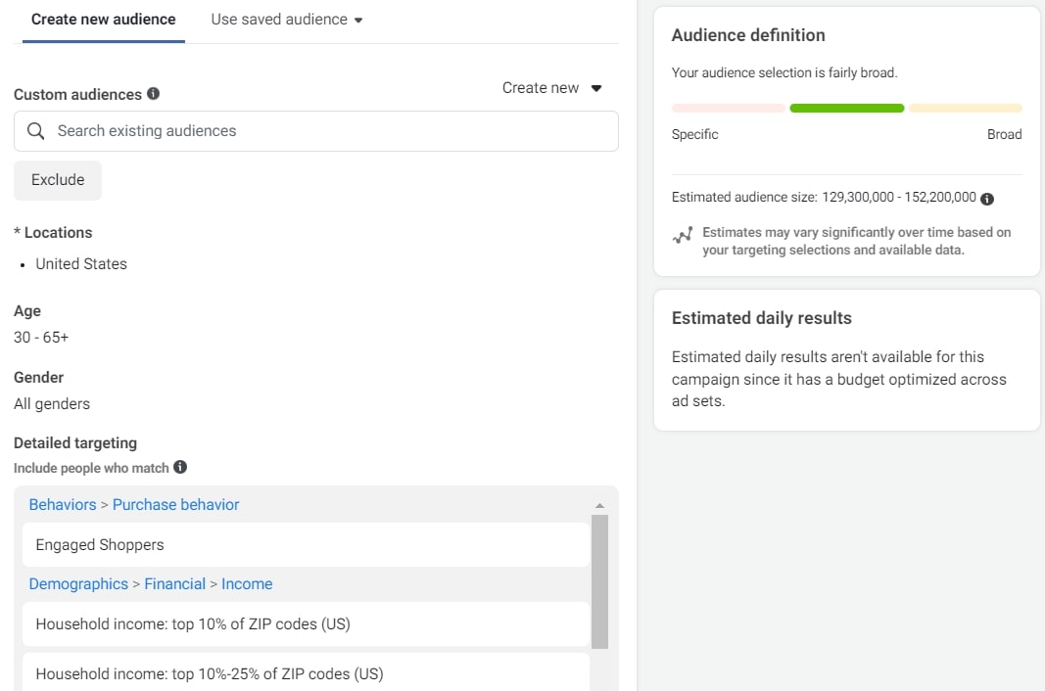Select the Engaged Shoppers targeting item
Screen dimensions: 1045x691
pos(306,545)
